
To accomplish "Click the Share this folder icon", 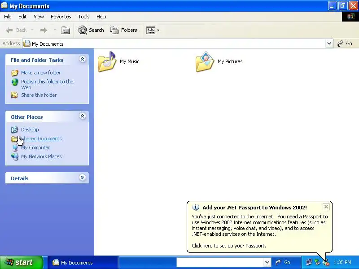I will (x=15, y=95).
